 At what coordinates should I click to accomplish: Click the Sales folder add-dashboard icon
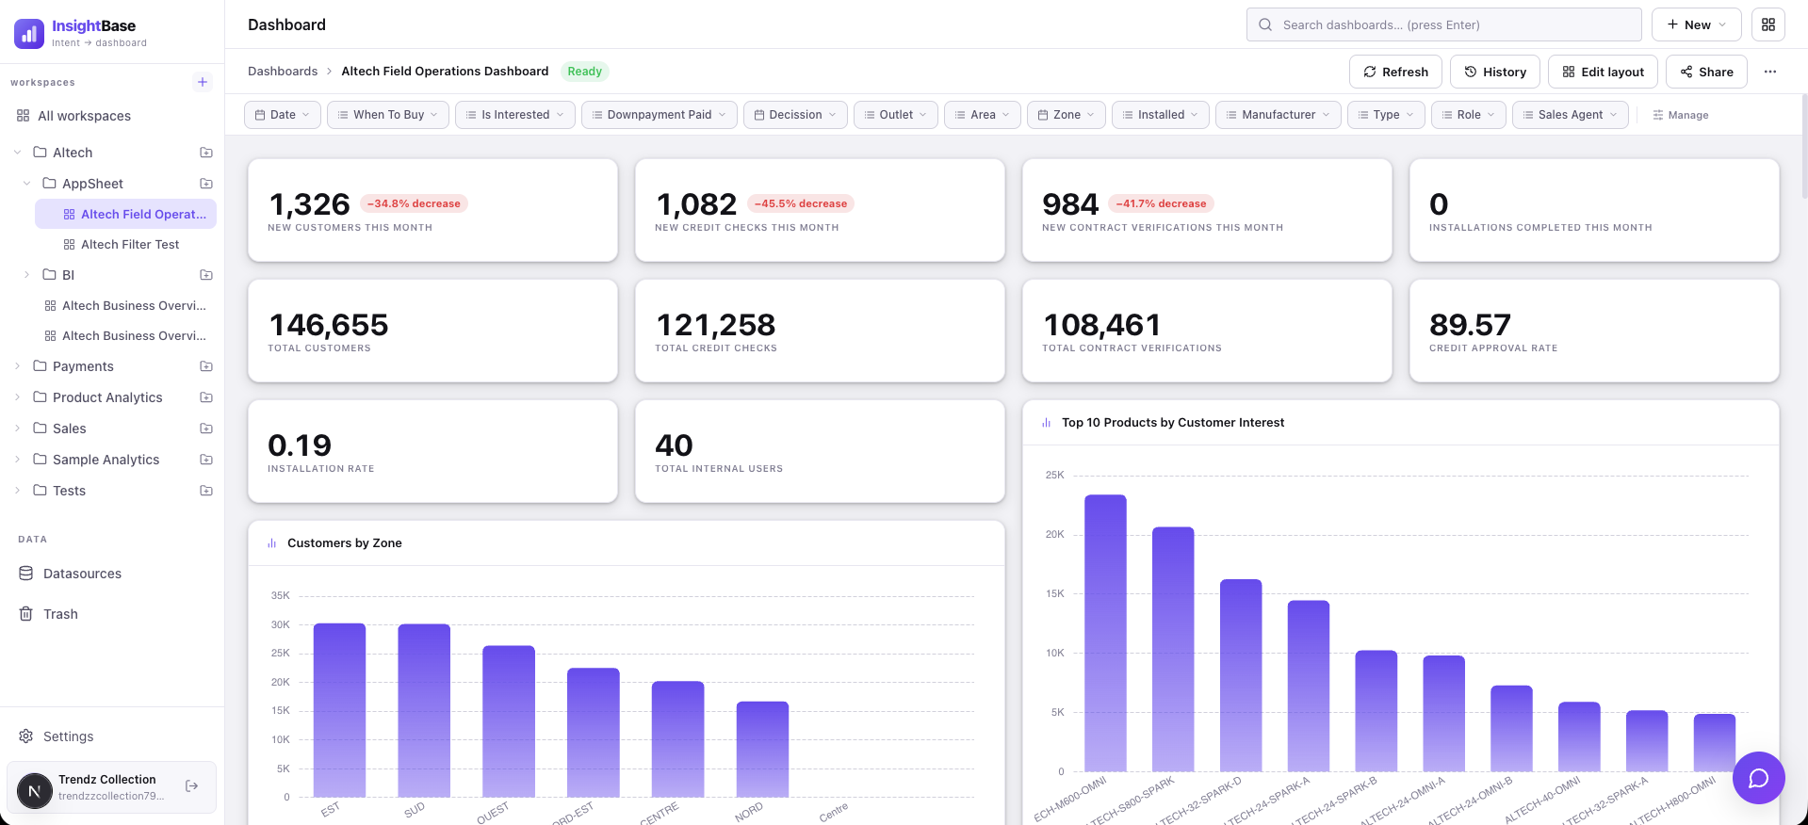(x=206, y=429)
